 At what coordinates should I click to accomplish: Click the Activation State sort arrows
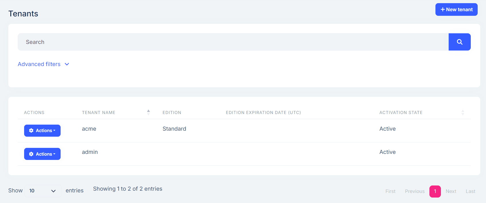(462, 112)
